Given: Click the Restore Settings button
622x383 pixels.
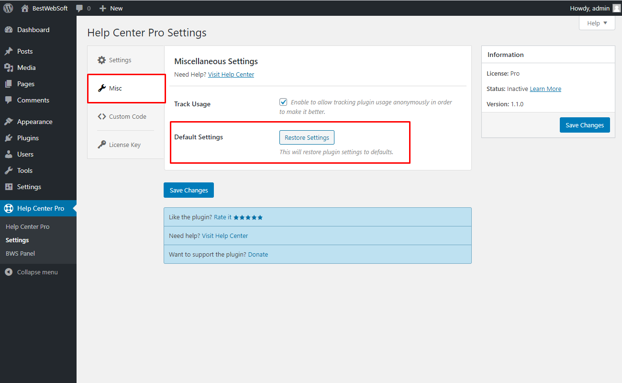Looking at the screenshot, I should click(x=307, y=137).
